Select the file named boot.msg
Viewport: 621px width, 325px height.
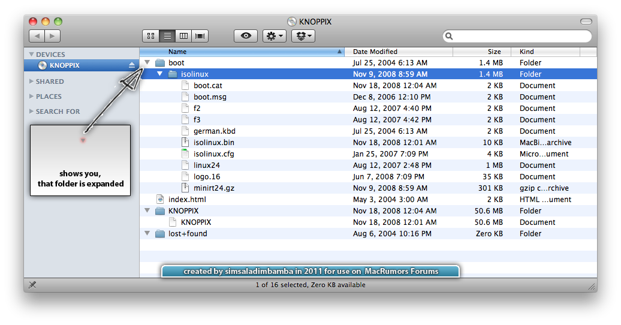[210, 97]
